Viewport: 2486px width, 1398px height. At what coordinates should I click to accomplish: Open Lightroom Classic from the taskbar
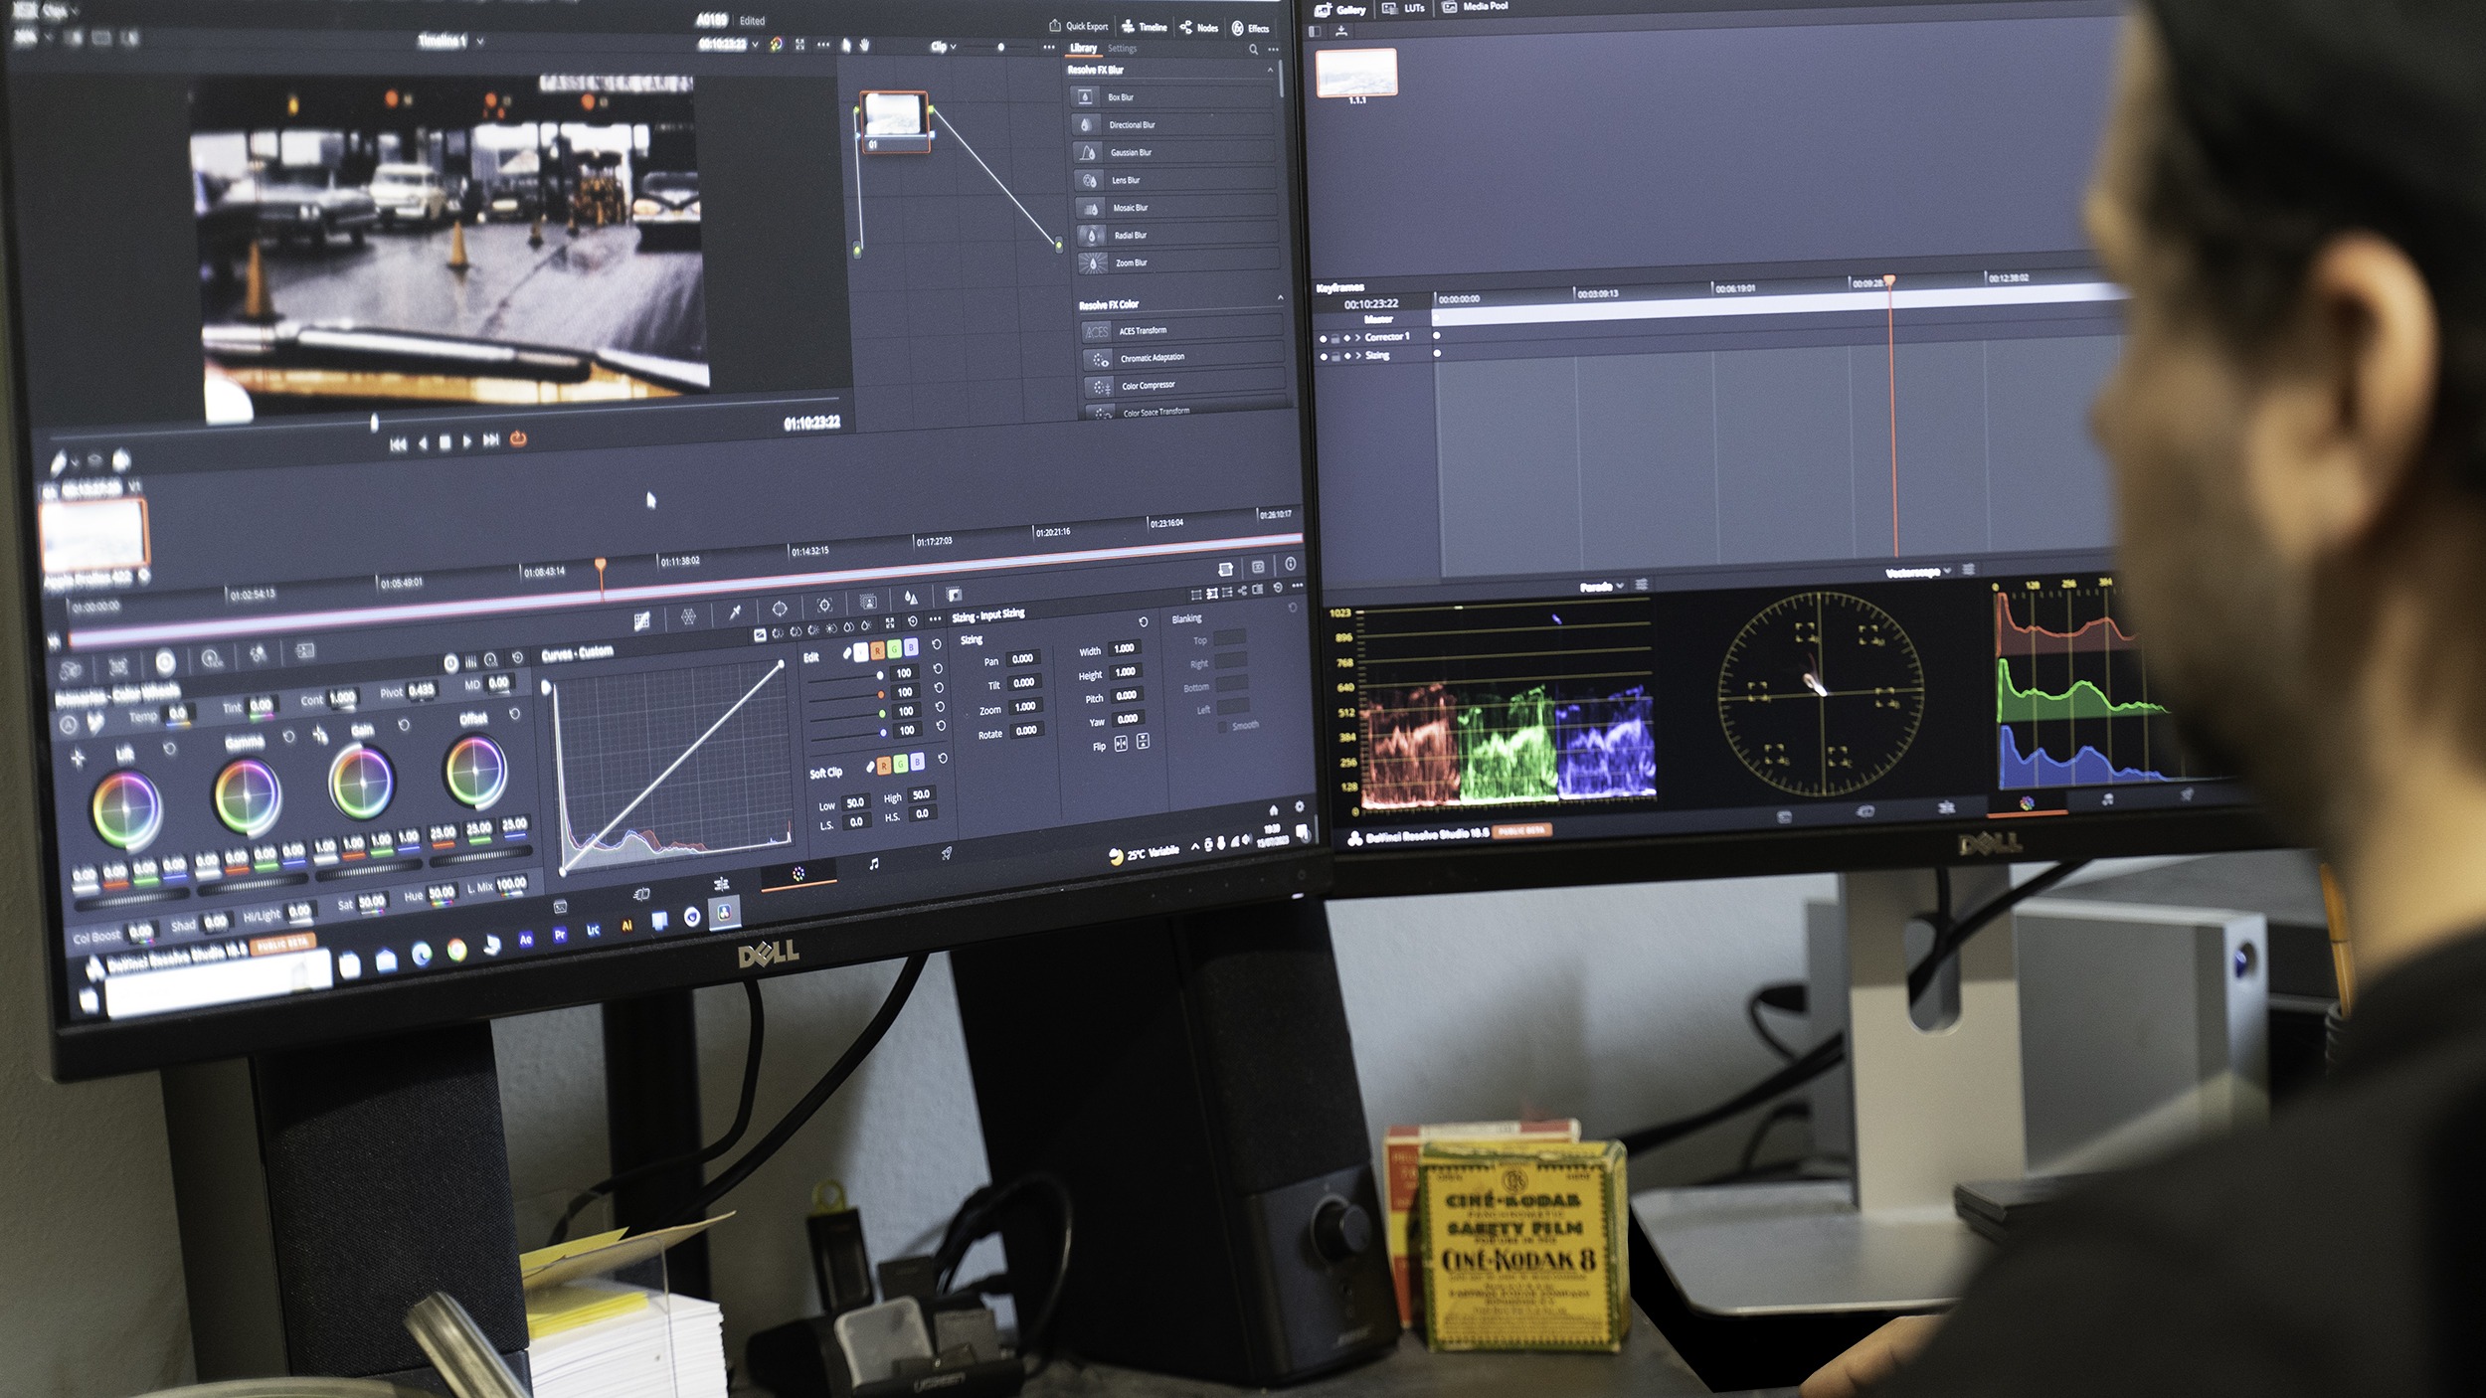(x=593, y=931)
